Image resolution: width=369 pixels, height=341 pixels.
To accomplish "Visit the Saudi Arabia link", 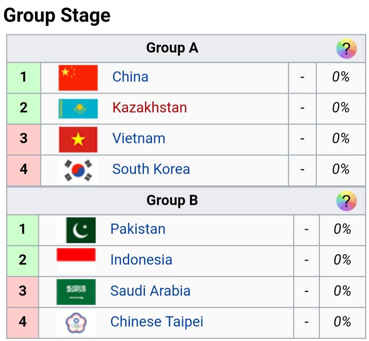I will pos(150,291).
